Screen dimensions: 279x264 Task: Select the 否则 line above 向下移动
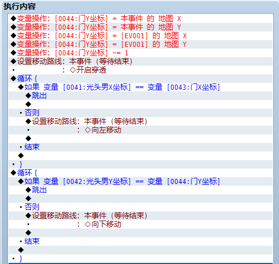(141, 207)
